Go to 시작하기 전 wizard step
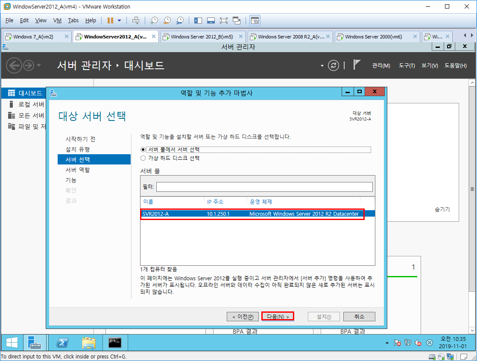Image resolution: width=477 pixels, height=361 pixels. pyautogui.click(x=80, y=139)
